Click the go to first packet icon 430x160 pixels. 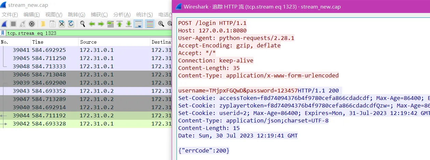click(x=120, y=24)
